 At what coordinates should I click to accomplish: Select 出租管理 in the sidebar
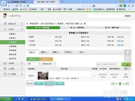[x=13, y=46]
